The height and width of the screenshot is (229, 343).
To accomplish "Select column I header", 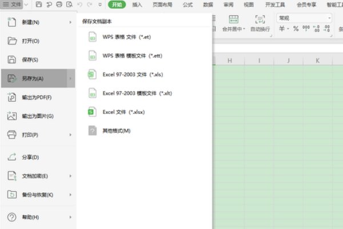I will pyautogui.click(x=259, y=61).
